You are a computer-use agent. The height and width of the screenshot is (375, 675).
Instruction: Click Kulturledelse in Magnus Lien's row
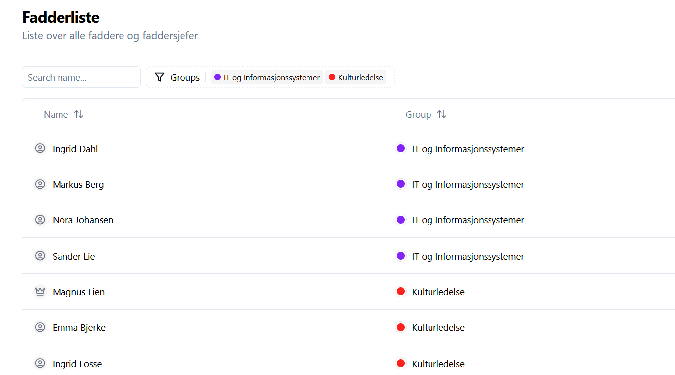(x=438, y=292)
